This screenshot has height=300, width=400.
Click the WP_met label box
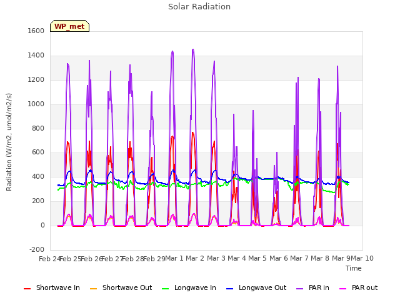pyautogui.click(x=69, y=26)
